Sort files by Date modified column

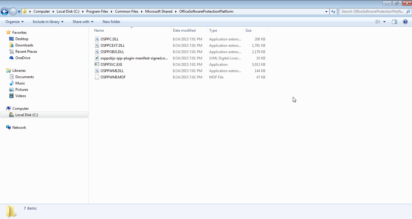pos(184,30)
